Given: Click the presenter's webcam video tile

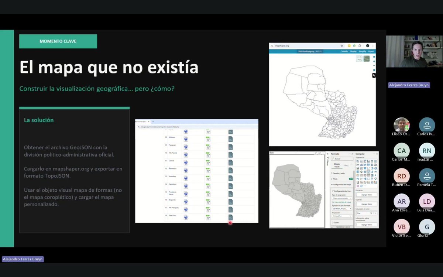Looking at the screenshot, I should tap(415, 51).
